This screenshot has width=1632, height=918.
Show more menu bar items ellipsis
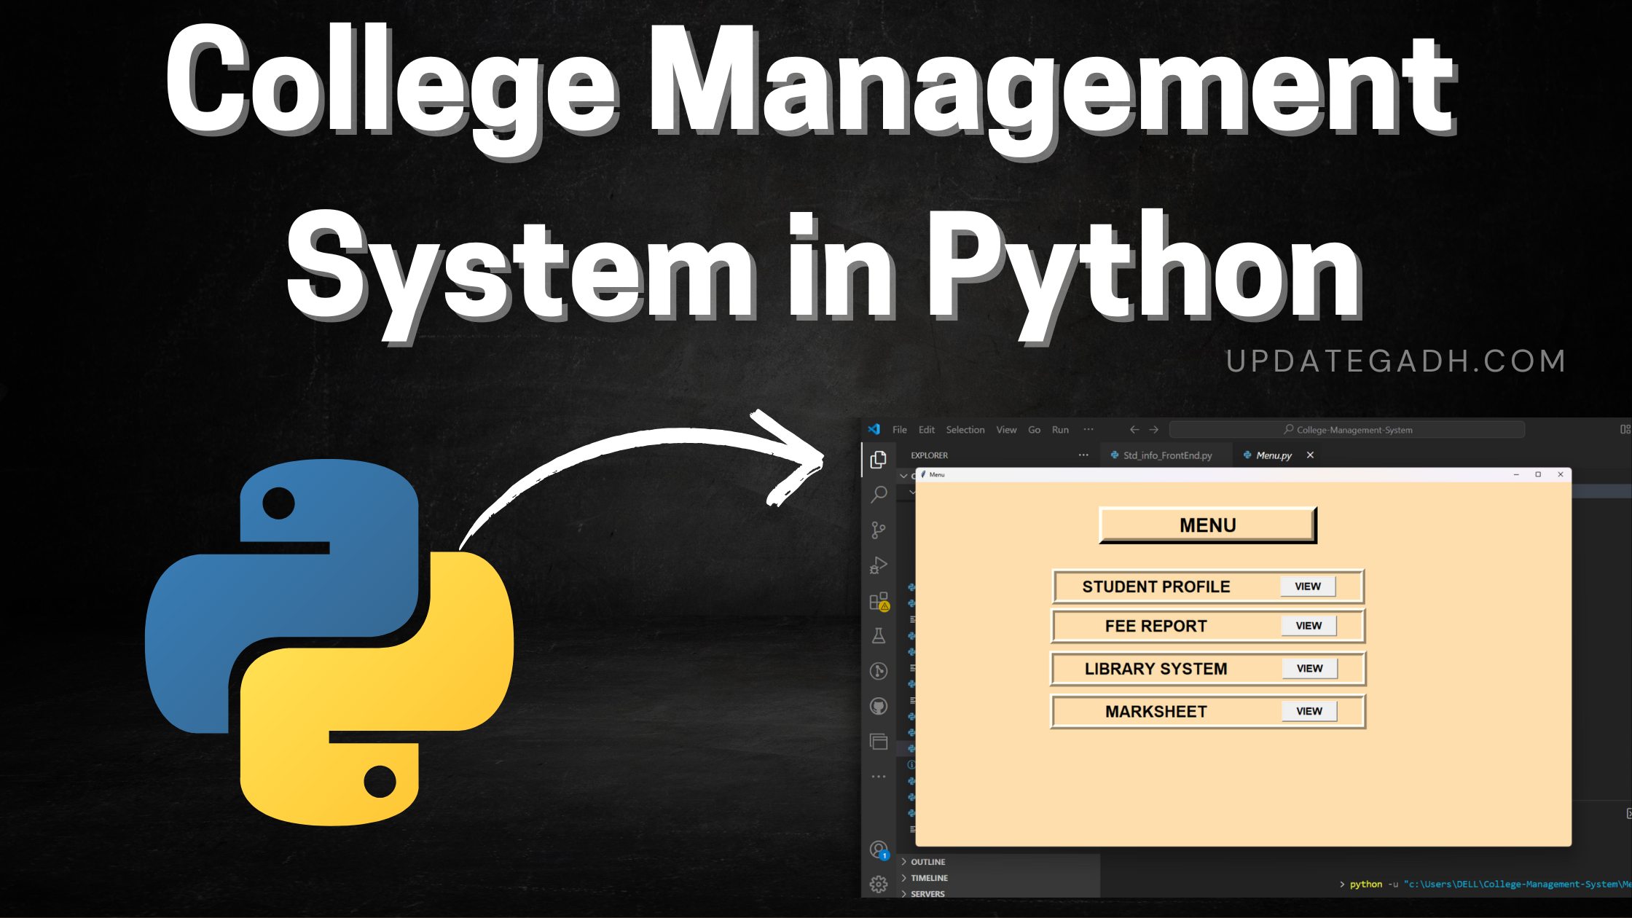[x=1088, y=430]
